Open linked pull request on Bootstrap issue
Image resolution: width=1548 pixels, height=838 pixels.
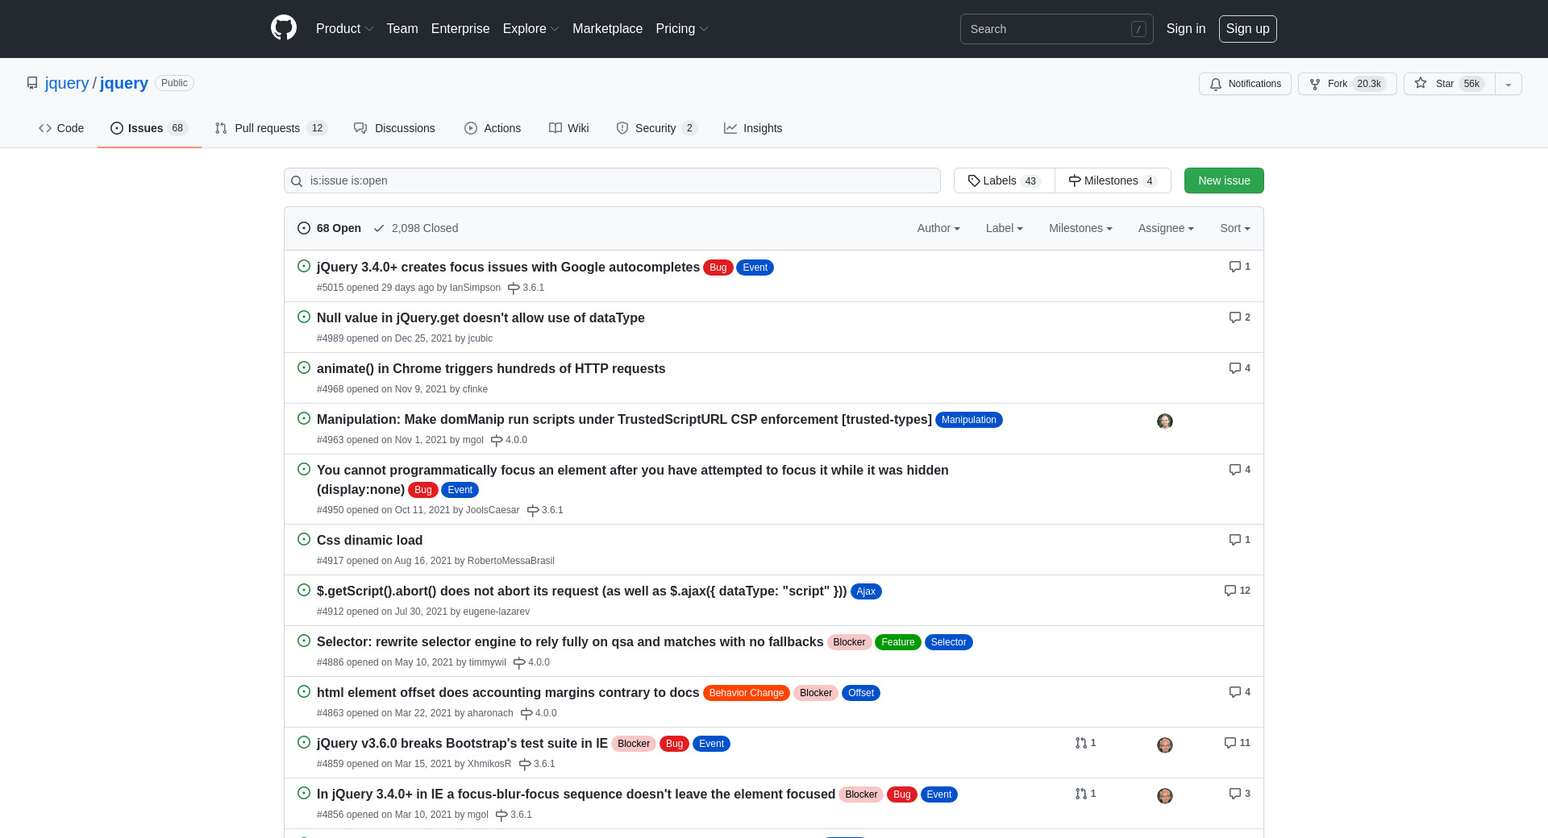tap(1085, 743)
